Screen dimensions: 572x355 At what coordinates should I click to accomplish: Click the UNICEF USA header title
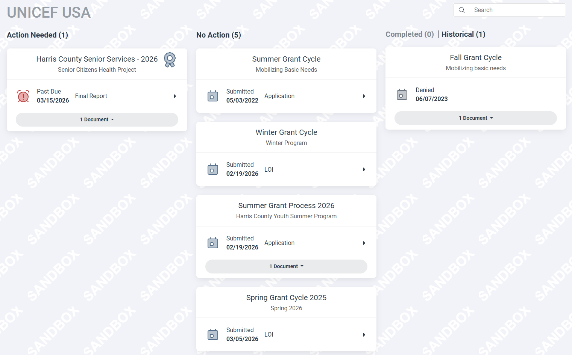coord(49,12)
